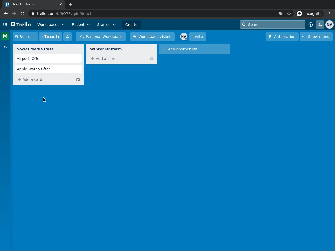Open Social Media Post list actions menu
Image resolution: width=335 pixels, height=251 pixels.
tap(79, 49)
